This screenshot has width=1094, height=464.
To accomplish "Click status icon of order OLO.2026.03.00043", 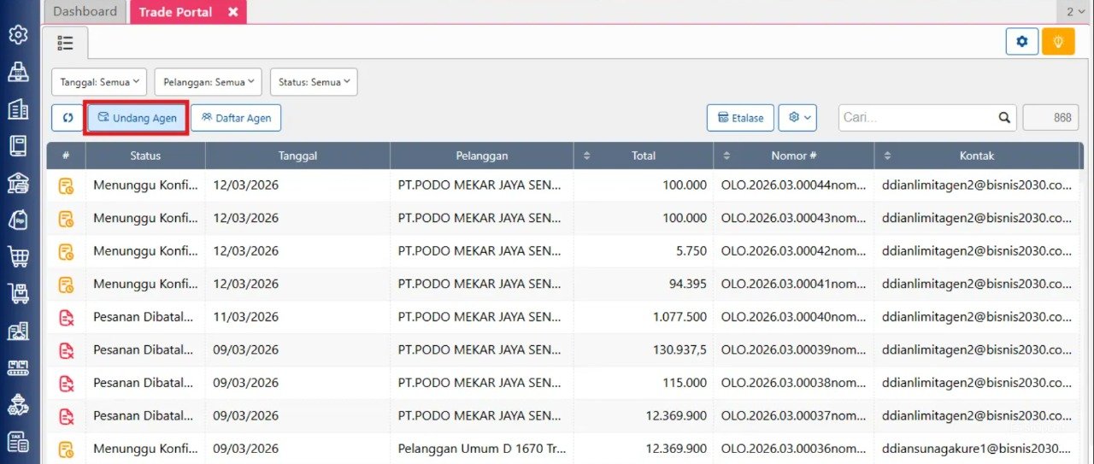I will point(66,218).
